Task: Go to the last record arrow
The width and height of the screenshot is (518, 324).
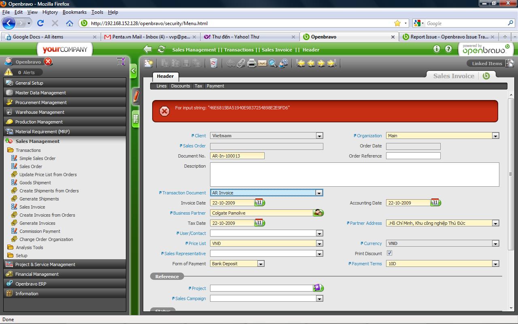Action: (x=331, y=63)
